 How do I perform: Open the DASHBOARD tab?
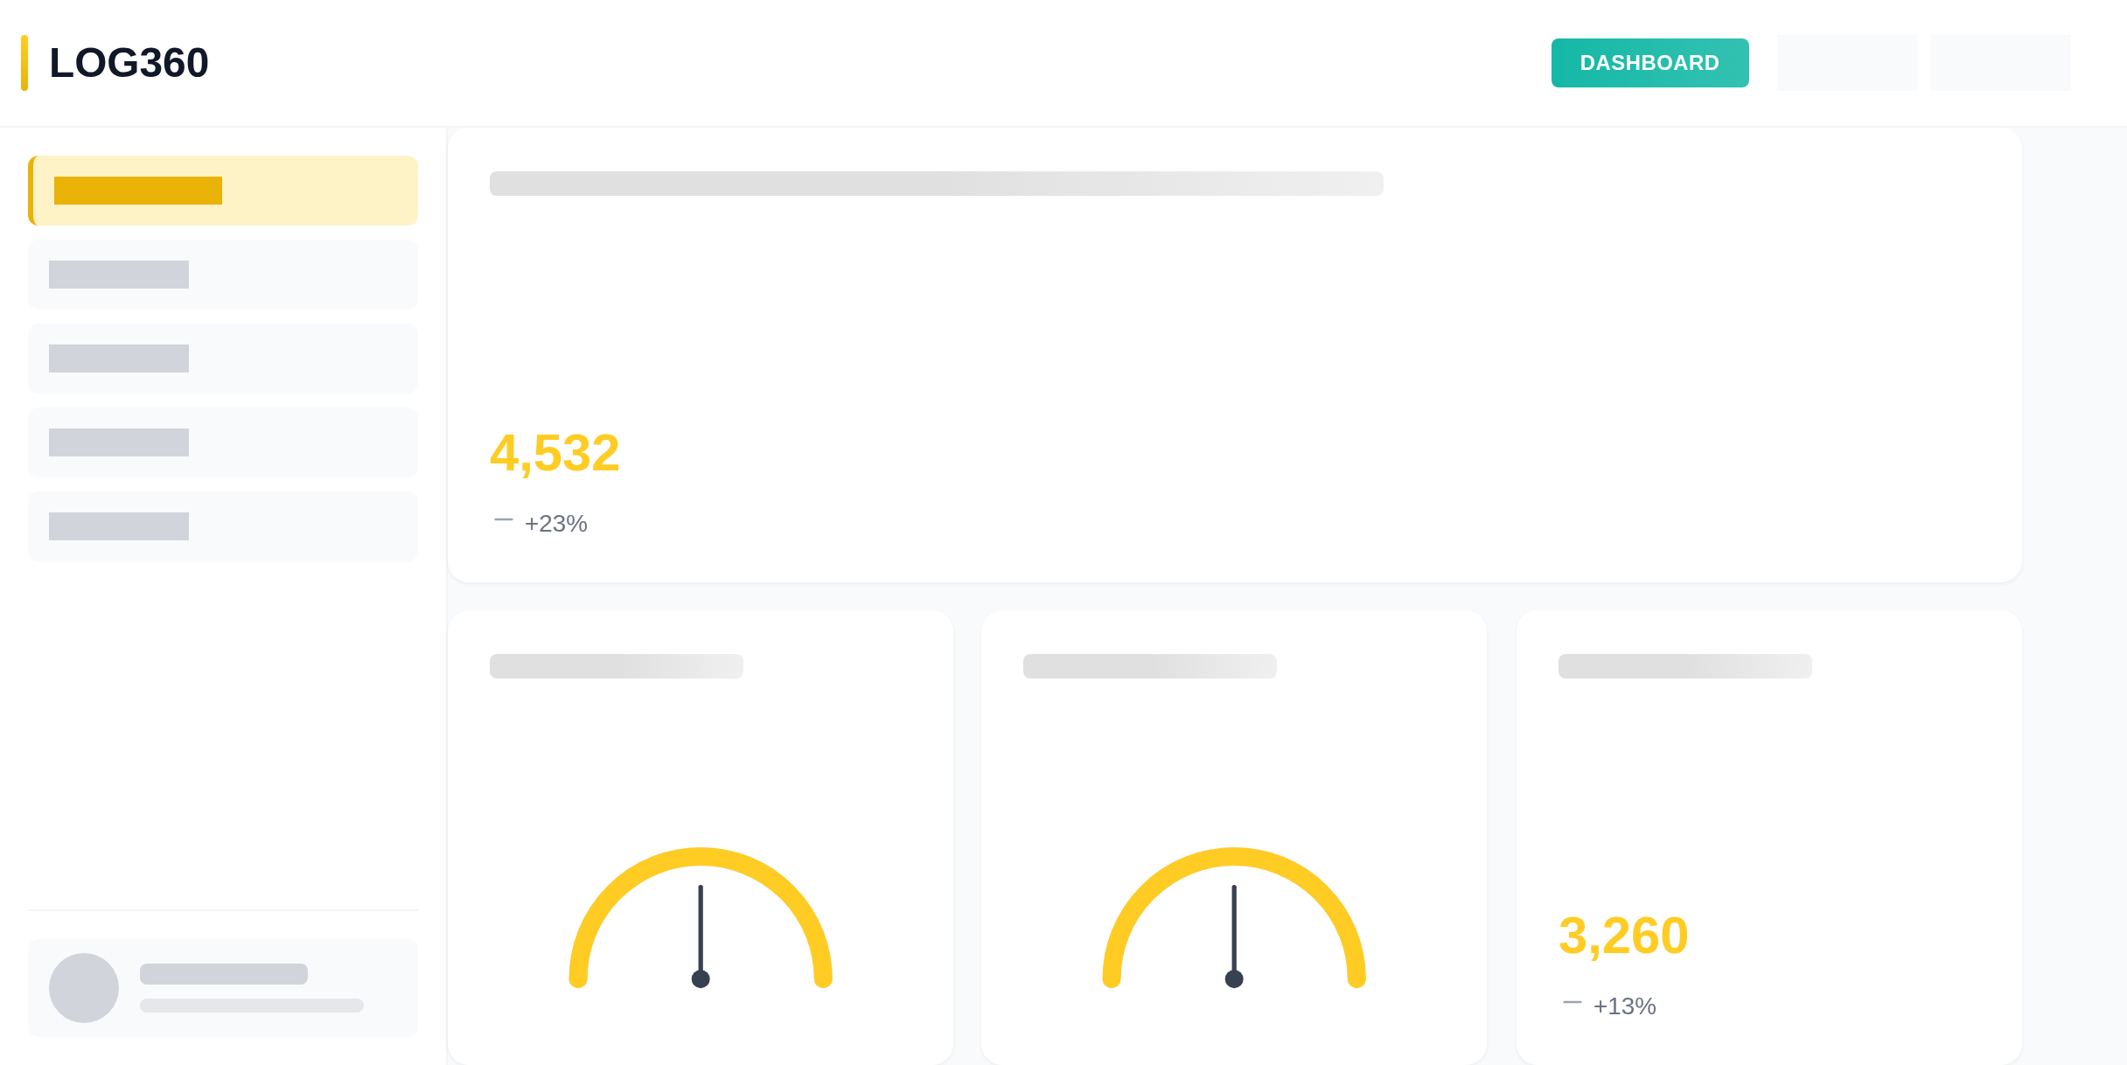(x=1649, y=63)
